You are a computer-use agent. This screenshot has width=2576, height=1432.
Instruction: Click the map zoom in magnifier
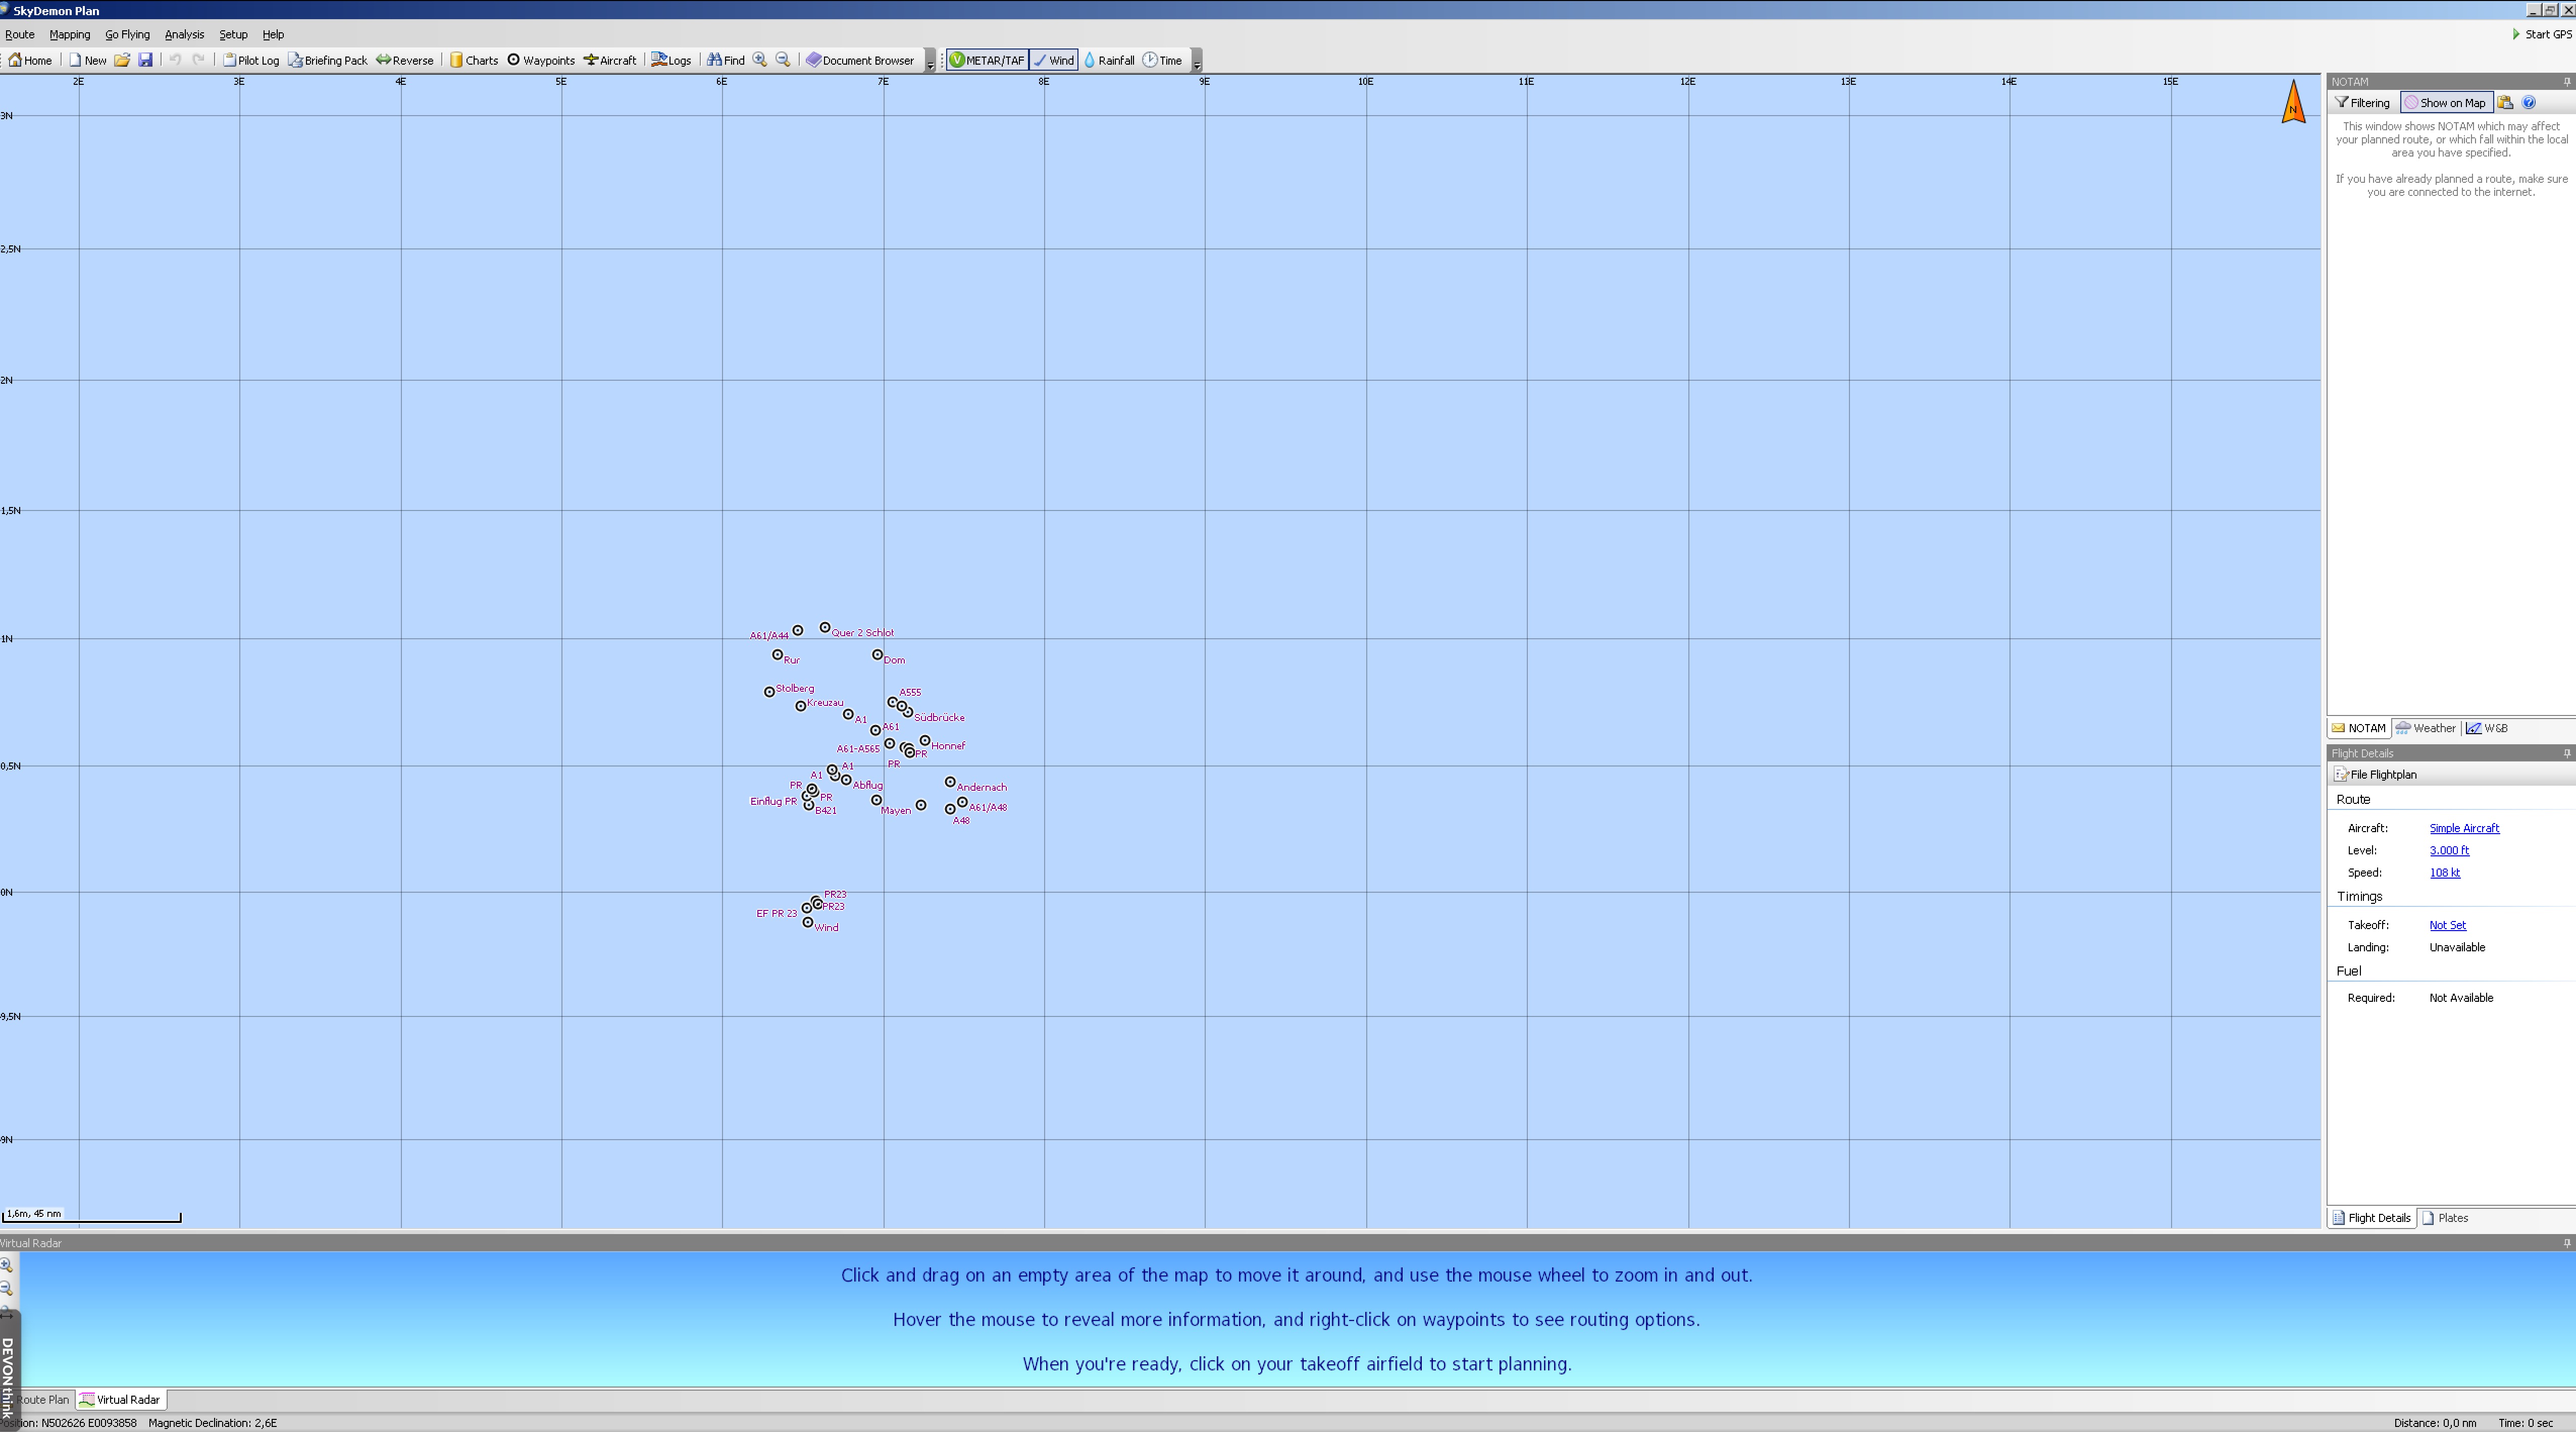point(760,60)
